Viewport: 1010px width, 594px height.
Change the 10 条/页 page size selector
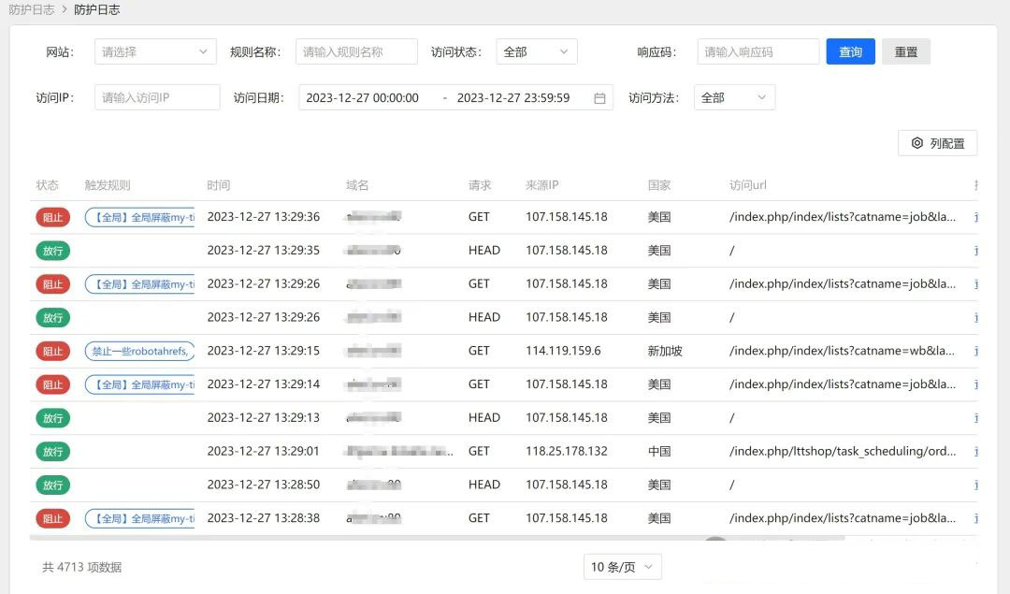[x=622, y=567]
